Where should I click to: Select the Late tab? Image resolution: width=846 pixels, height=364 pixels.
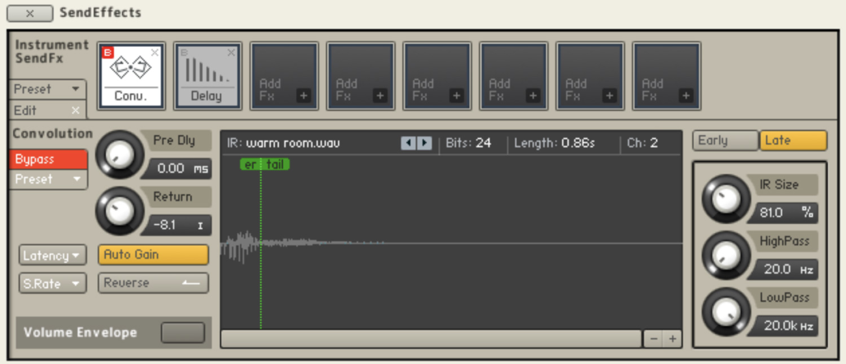pos(793,141)
